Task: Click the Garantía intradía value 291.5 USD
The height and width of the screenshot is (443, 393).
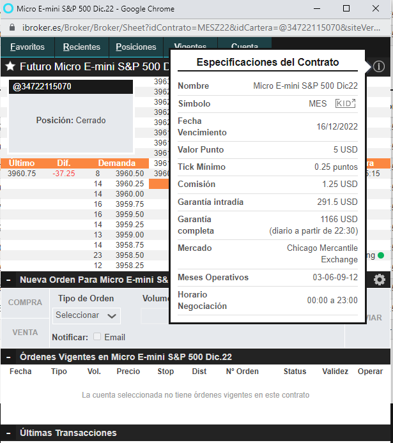Action: (x=337, y=202)
